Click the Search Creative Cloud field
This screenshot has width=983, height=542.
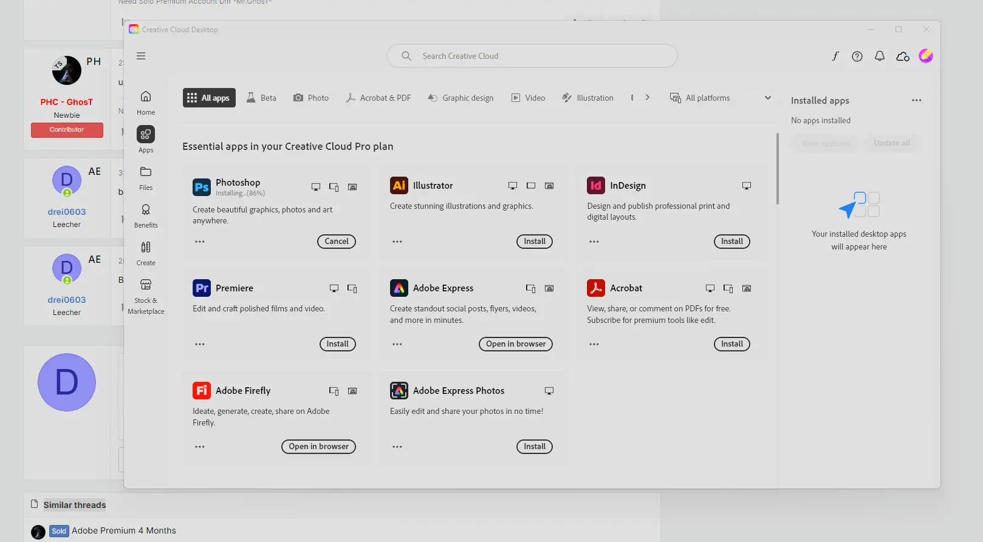point(532,56)
